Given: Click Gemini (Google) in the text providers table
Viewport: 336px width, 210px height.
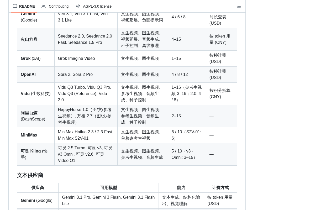Looking at the screenshot, I should click(x=38, y=201).
